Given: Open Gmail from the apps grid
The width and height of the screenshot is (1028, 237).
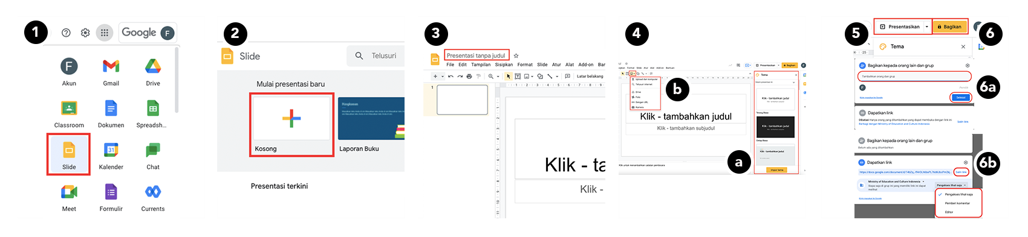Looking at the screenshot, I should coord(111,72).
